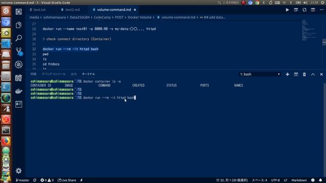Open Markdown preview to the side
The height and width of the screenshot is (183, 326).
tap(296, 10)
